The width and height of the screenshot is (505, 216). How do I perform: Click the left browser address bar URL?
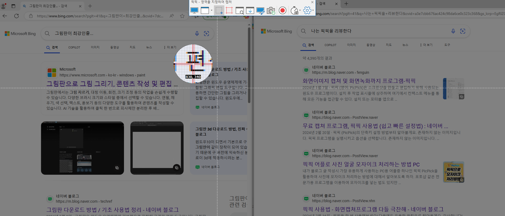[100, 16]
